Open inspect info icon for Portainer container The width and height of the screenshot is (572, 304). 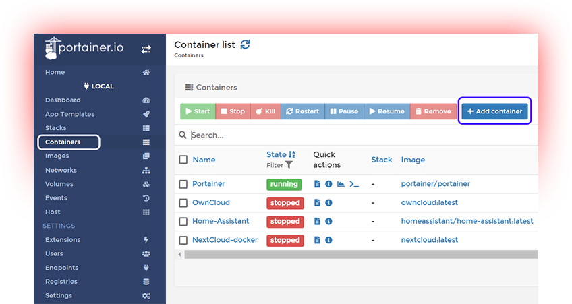328,184
